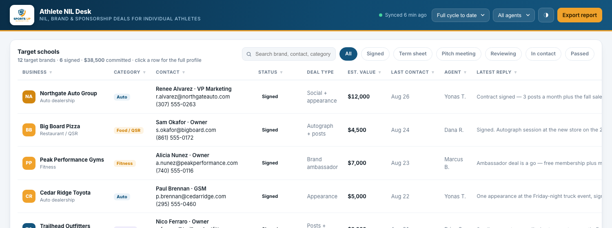Select the Term sheet filter tab

[413, 54]
